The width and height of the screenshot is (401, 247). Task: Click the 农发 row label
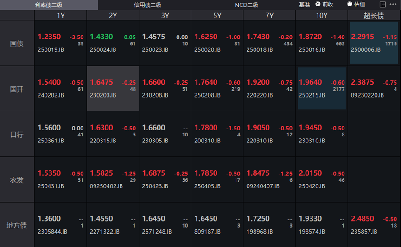click(x=17, y=180)
